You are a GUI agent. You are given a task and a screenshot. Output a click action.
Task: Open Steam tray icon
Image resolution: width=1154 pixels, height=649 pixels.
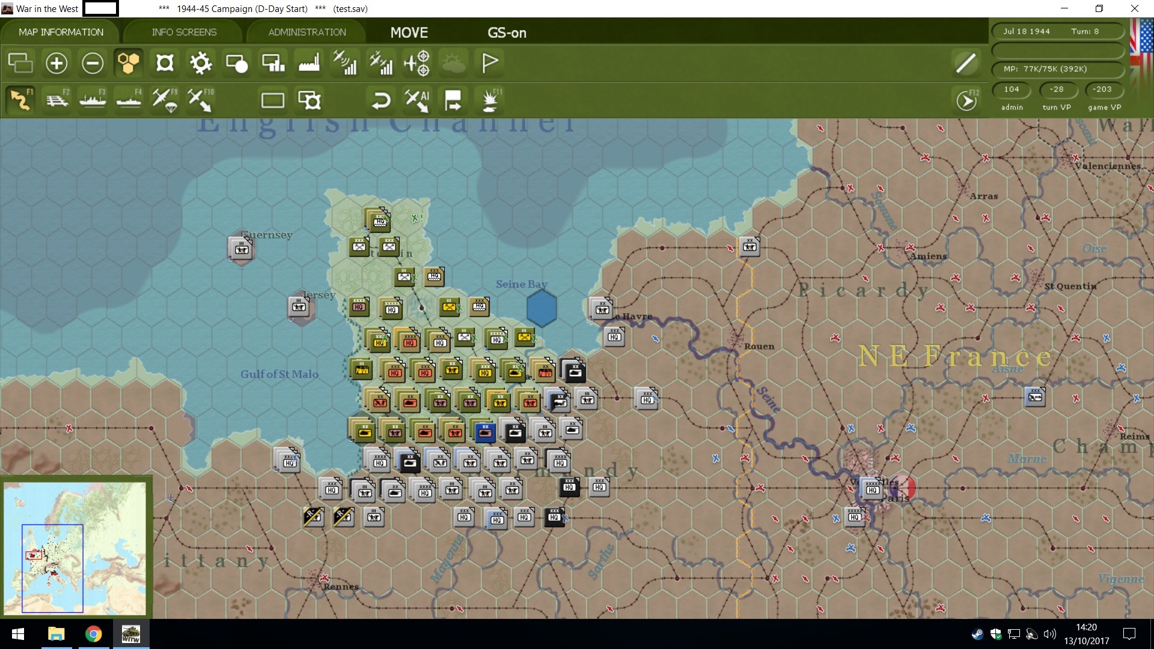[x=977, y=634]
